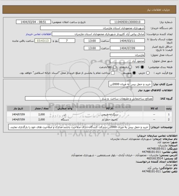Click the کد کالا column header
This screenshot has height=196, width=179.
tap(154, 108)
